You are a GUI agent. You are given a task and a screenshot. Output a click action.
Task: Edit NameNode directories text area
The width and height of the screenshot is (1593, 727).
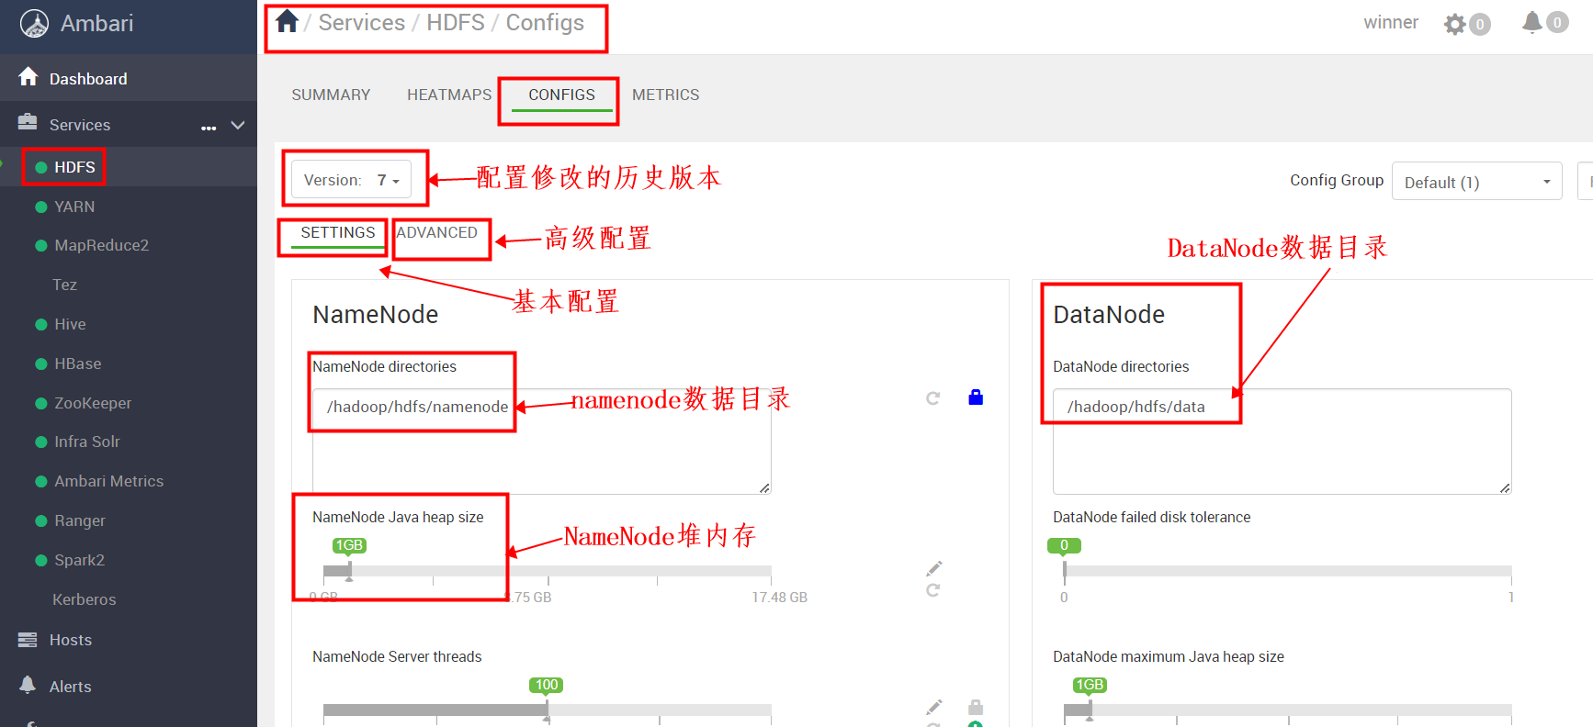tap(541, 442)
